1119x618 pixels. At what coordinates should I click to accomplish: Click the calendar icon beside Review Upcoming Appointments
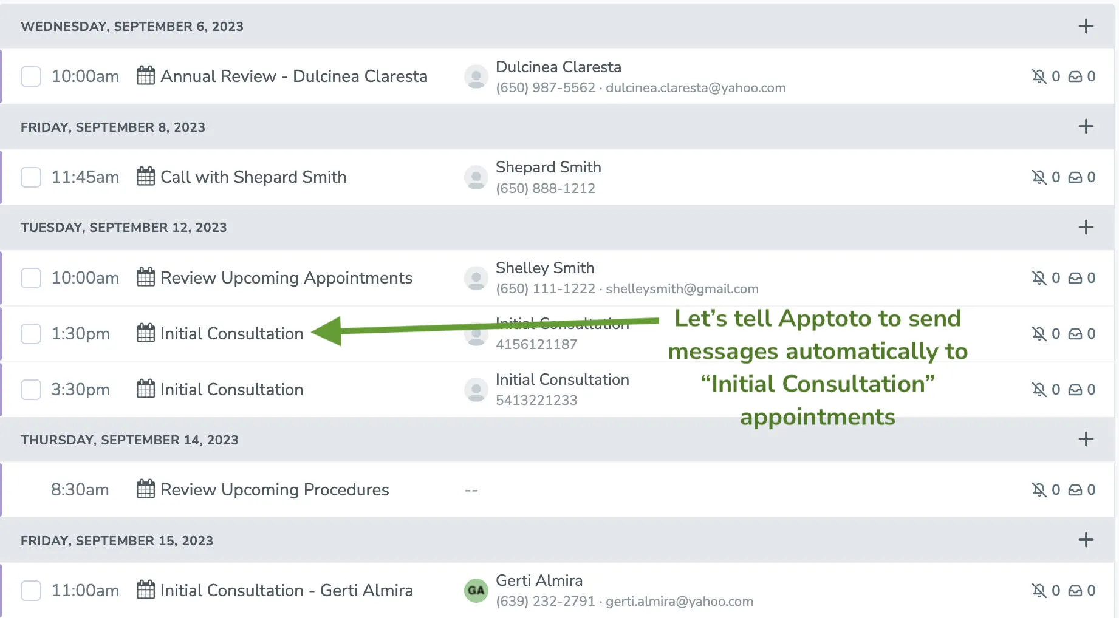click(x=145, y=277)
